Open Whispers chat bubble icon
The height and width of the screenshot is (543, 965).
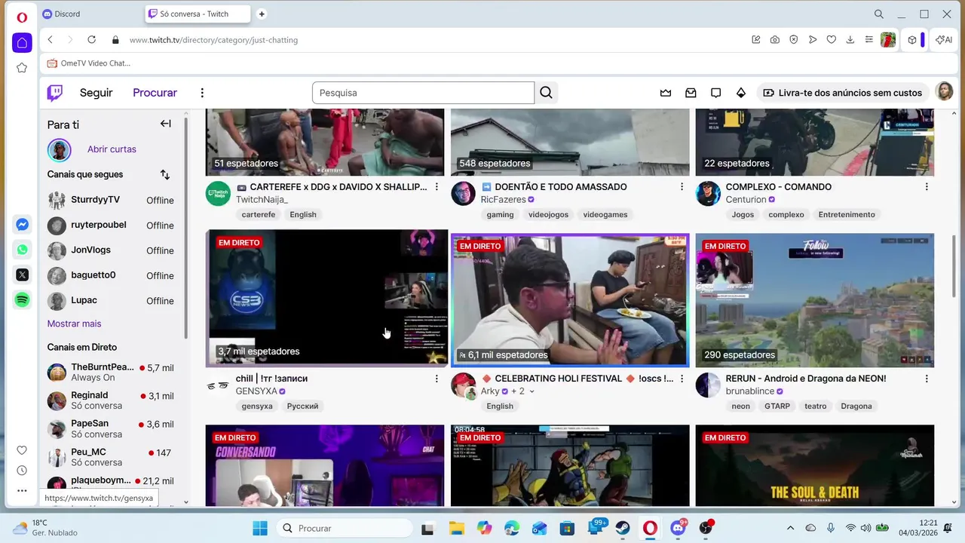(715, 93)
